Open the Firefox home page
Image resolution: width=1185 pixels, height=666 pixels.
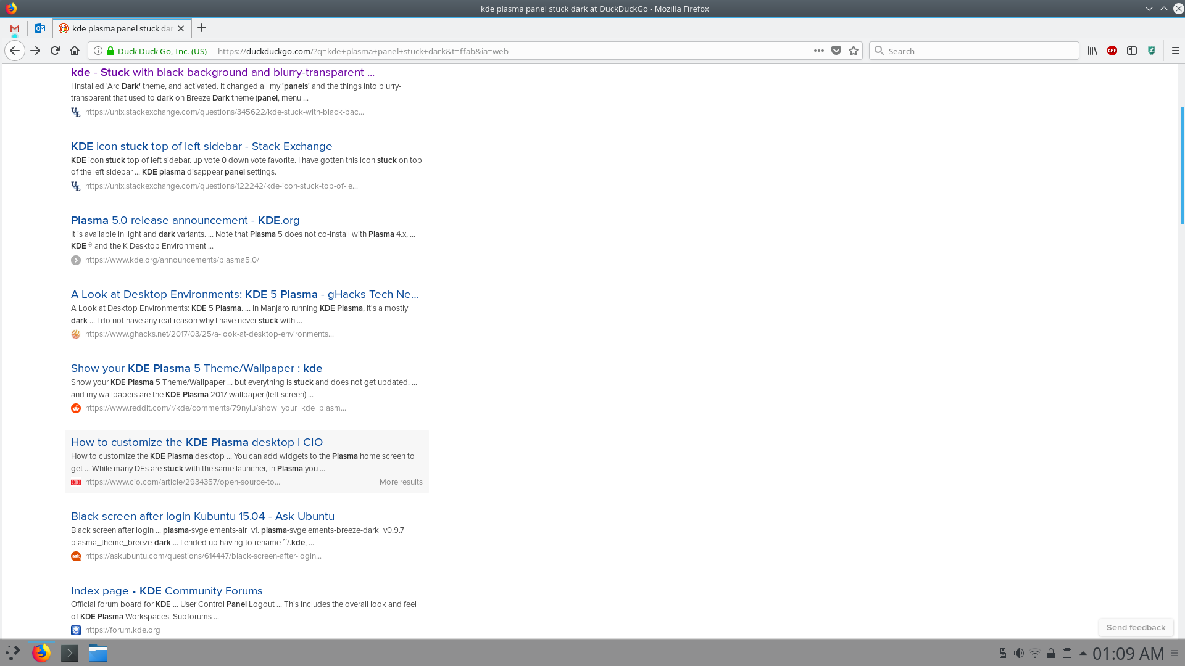click(75, 51)
